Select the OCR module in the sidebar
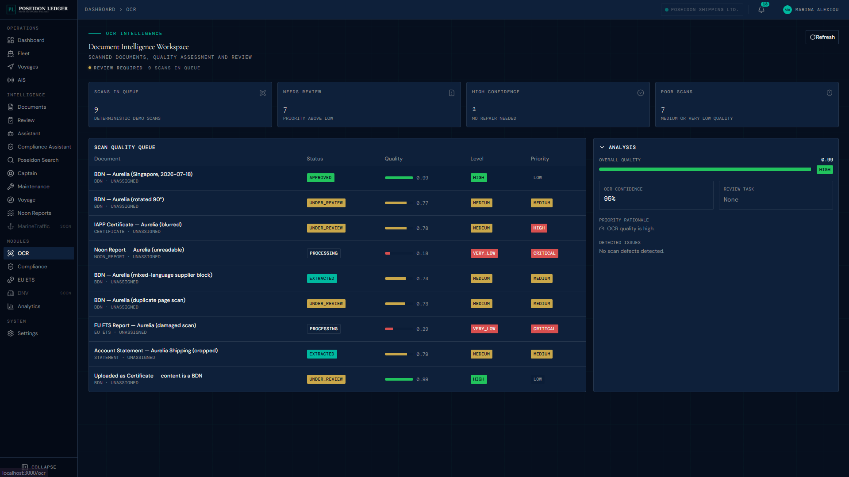The height and width of the screenshot is (477, 849). click(39, 253)
